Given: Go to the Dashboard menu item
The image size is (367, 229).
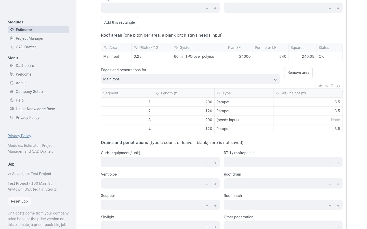Looking at the screenshot, I should click(38, 66).
